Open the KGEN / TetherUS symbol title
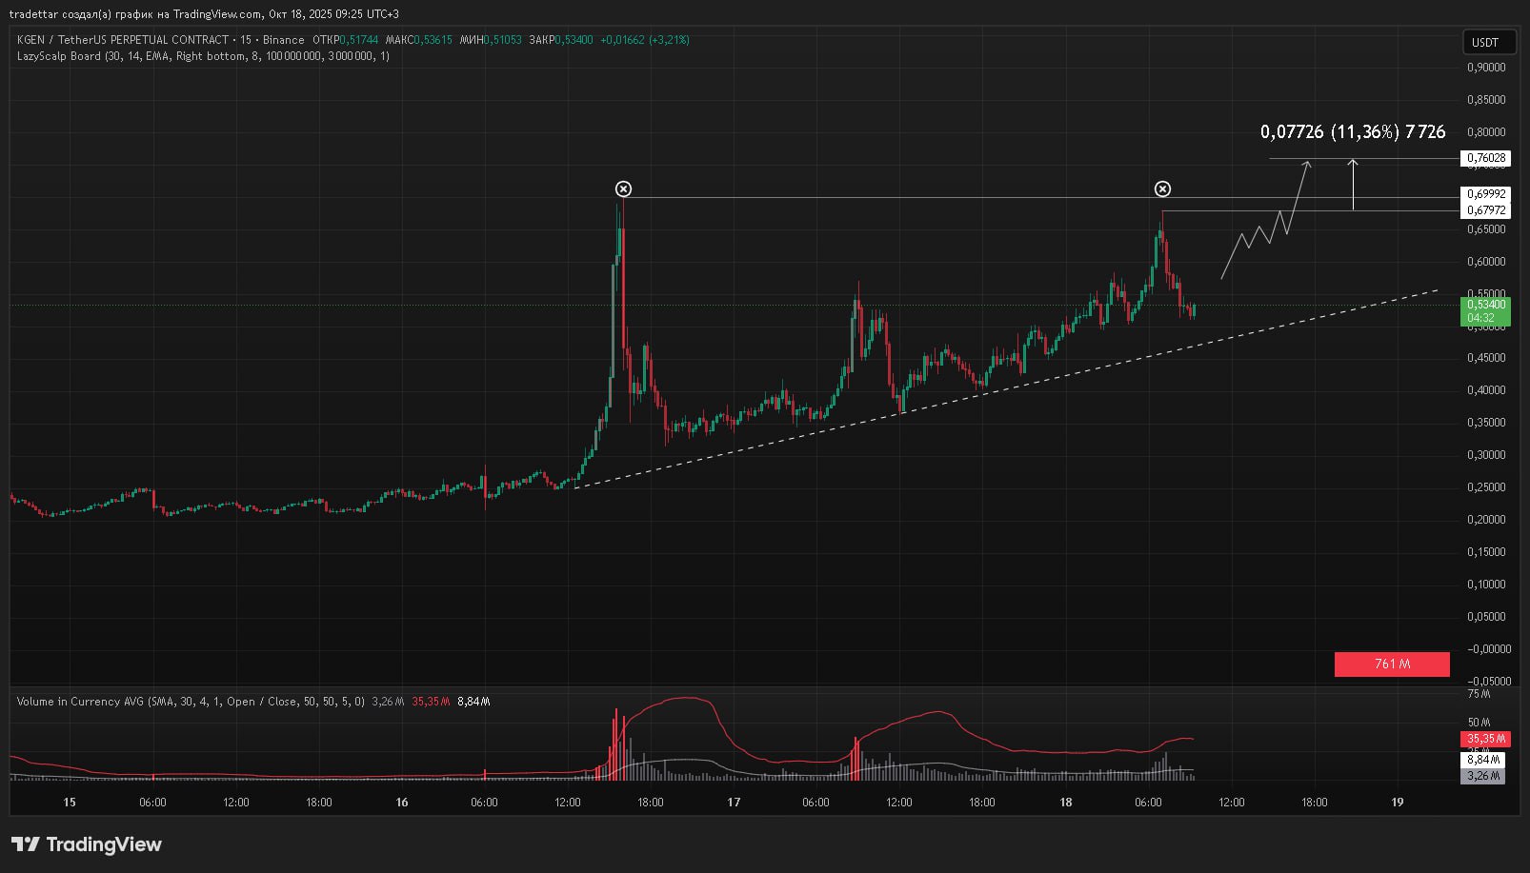 (x=122, y=40)
